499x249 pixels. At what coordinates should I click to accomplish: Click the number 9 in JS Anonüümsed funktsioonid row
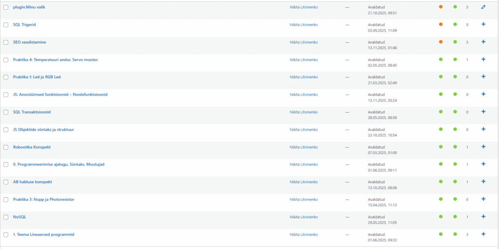467,95
